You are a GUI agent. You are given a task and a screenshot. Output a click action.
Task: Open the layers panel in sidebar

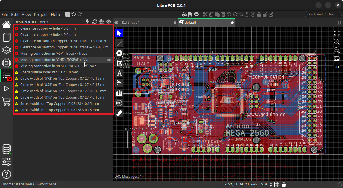pos(6,50)
